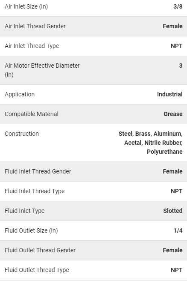Viewport: 187px width, 281px height.
Task: Click the Grease material value
Action: click(173, 114)
